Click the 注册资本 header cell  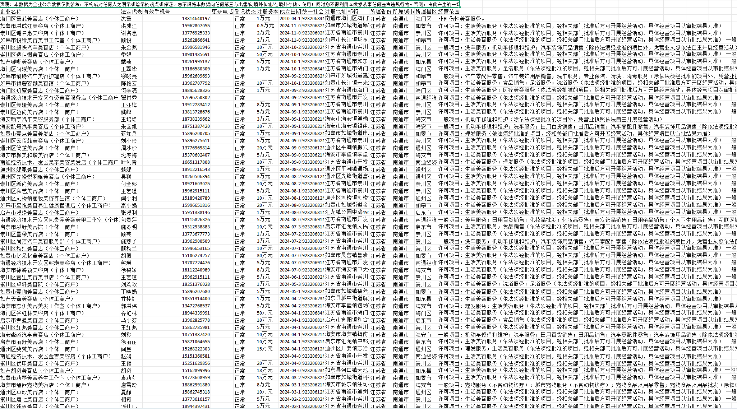267,11
